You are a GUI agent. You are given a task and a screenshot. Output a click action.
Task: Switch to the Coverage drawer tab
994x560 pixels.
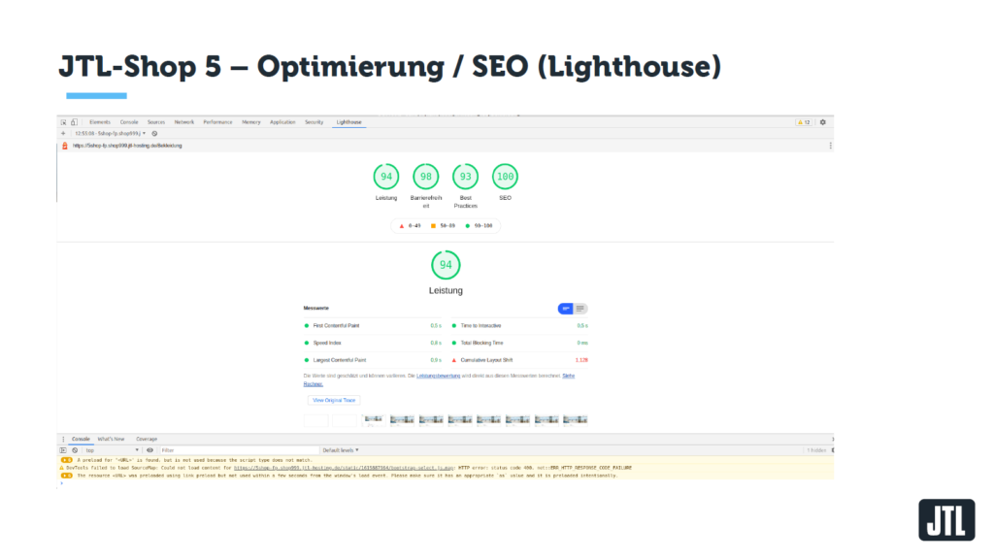147,439
